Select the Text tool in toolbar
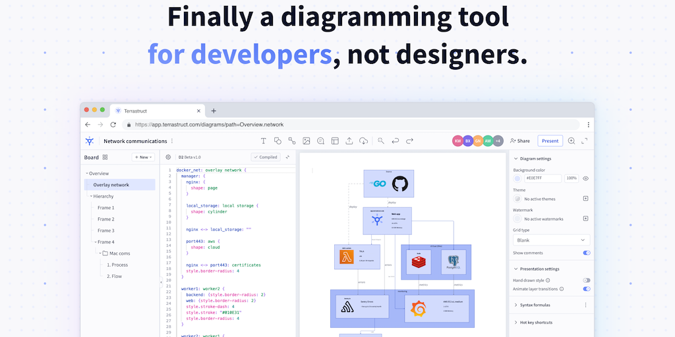 (x=263, y=141)
